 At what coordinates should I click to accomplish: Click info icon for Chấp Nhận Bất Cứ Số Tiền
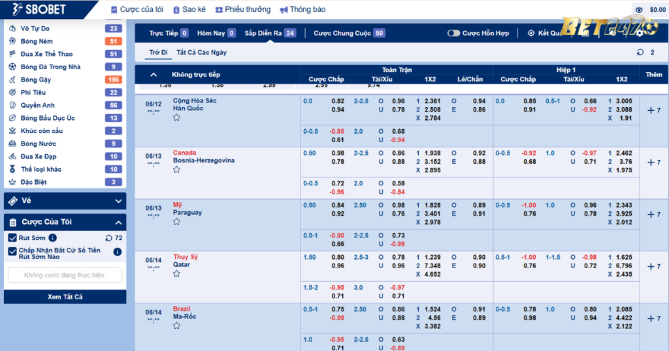point(118,252)
